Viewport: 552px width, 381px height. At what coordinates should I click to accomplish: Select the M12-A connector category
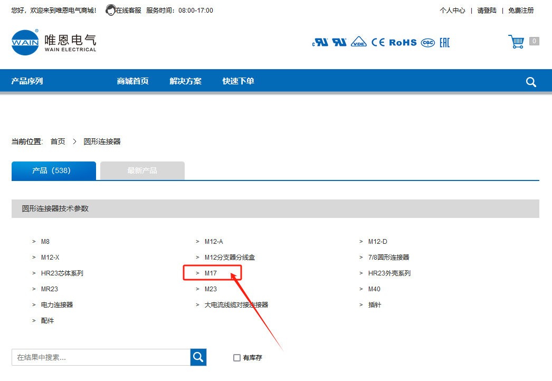pyautogui.click(x=214, y=242)
